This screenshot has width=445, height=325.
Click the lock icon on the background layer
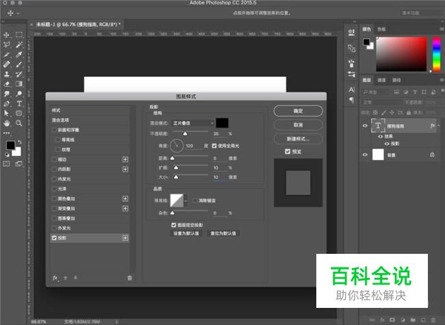432,155
